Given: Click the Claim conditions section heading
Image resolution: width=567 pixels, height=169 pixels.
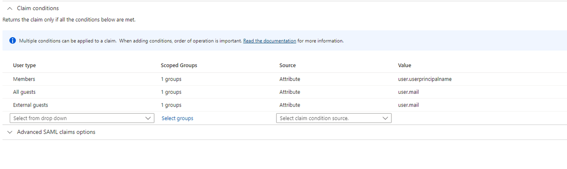Looking at the screenshot, I should (x=38, y=8).
